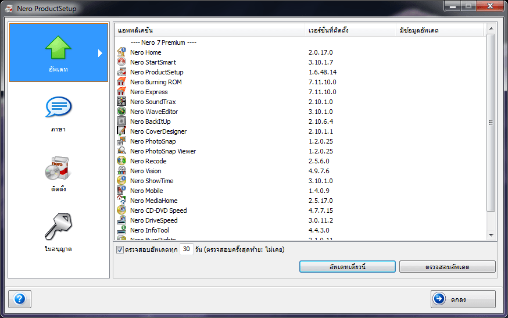The image size is (508, 318).
Task: Click the scrollbar up arrow
Action: tap(491, 28)
